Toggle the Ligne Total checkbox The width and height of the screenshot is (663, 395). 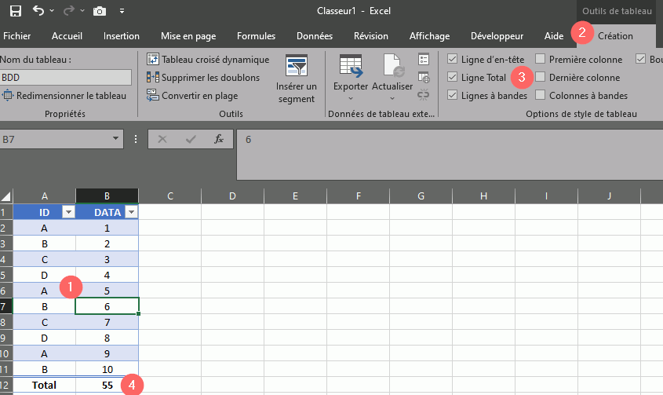pyautogui.click(x=452, y=78)
